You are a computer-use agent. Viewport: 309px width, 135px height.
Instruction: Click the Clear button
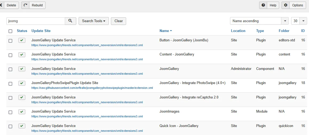pos(119,21)
